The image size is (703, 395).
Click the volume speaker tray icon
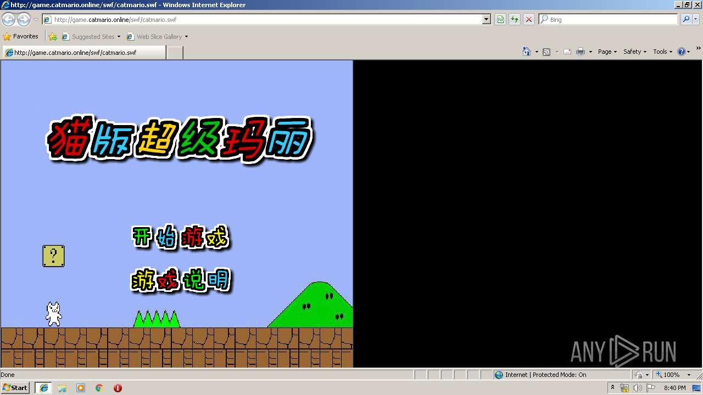pyautogui.click(x=637, y=388)
